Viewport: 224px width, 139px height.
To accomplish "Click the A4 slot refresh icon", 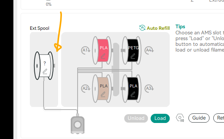I will click(x=149, y=50).
